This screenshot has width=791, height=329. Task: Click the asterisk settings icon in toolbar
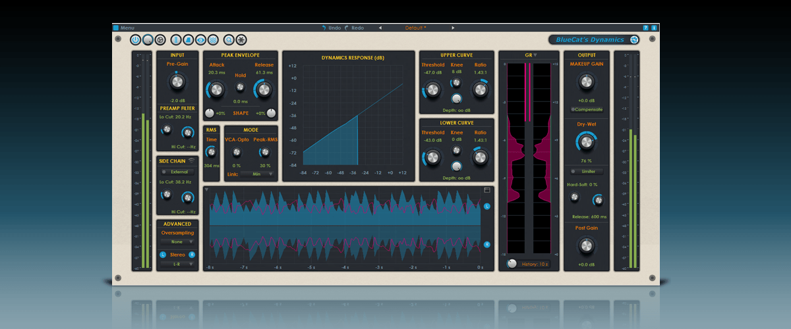click(241, 40)
